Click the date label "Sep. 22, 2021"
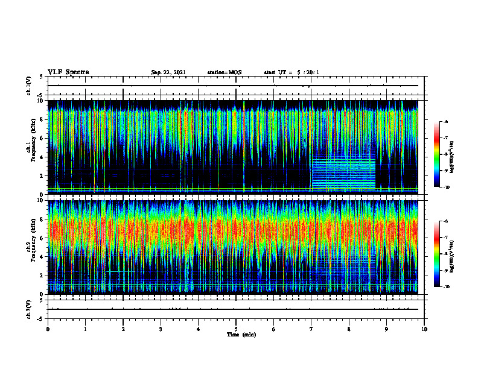The width and height of the screenshot is (478, 369). (168, 72)
